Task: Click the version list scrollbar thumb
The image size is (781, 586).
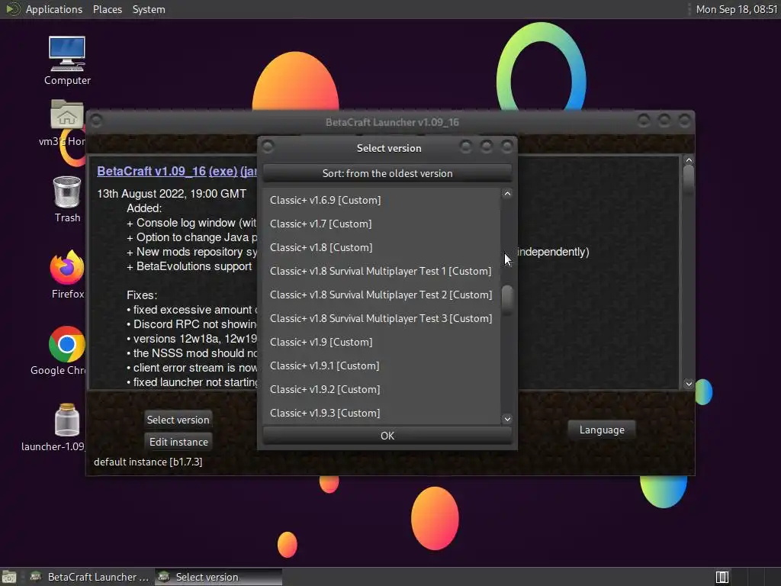Action: pos(507,299)
